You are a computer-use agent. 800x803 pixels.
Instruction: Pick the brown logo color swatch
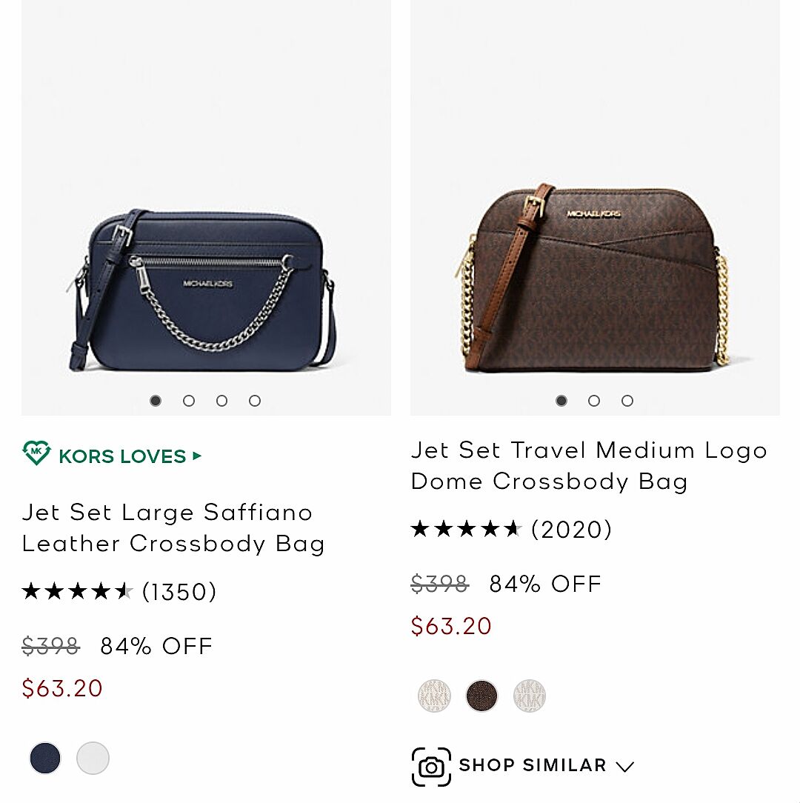[481, 696]
